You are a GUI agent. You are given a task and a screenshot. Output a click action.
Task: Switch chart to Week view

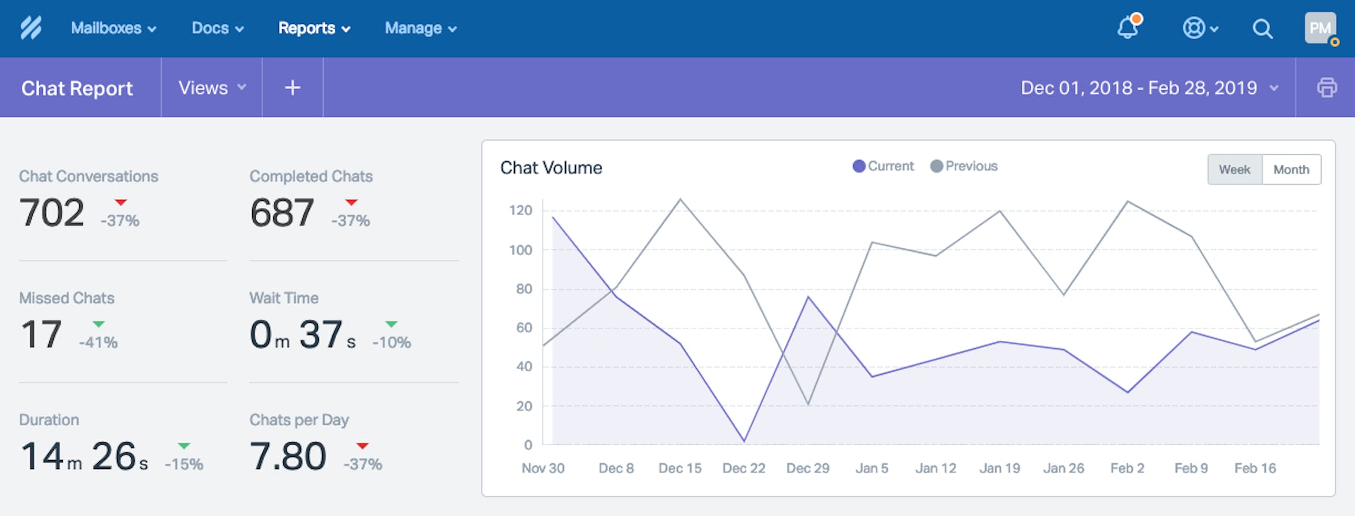(x=1235, y=169)
